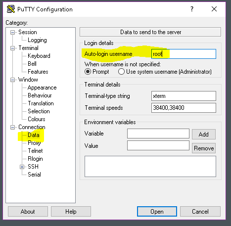
Task: Select the Colours category
Action: pyautogui.click(x=37, y=119)
